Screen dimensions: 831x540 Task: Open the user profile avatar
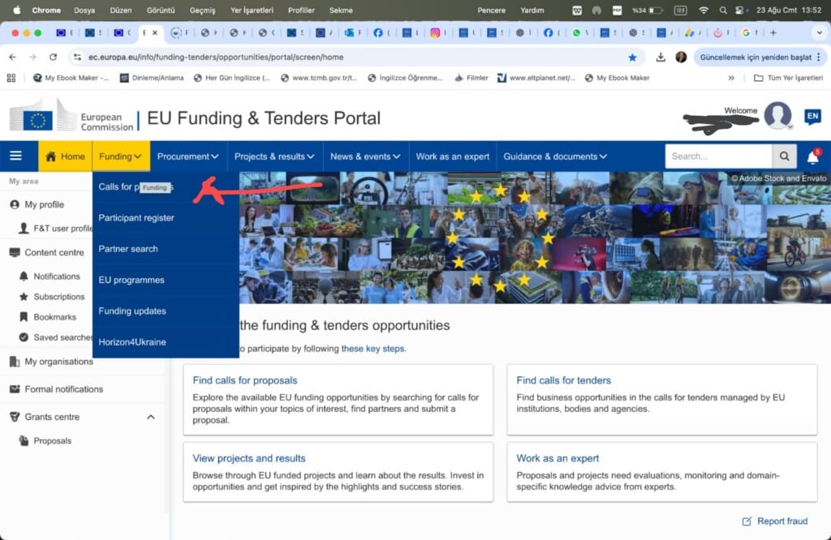pyautogui.click(x=777, y=115)
